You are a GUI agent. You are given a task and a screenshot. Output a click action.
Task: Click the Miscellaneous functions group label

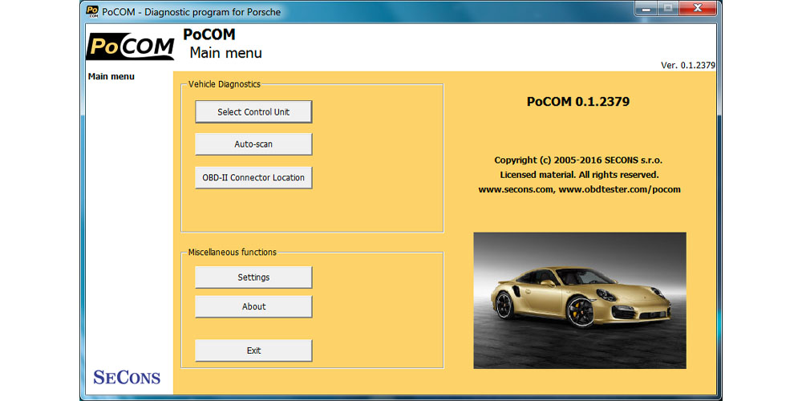pos(233,253)
